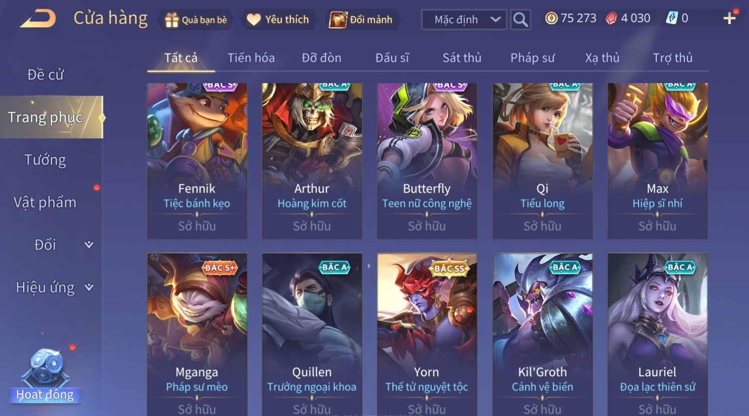Viewport: 749px width, 416px height.
Task: Open Quà bạn bè gift icon
Action: point(172,20)
